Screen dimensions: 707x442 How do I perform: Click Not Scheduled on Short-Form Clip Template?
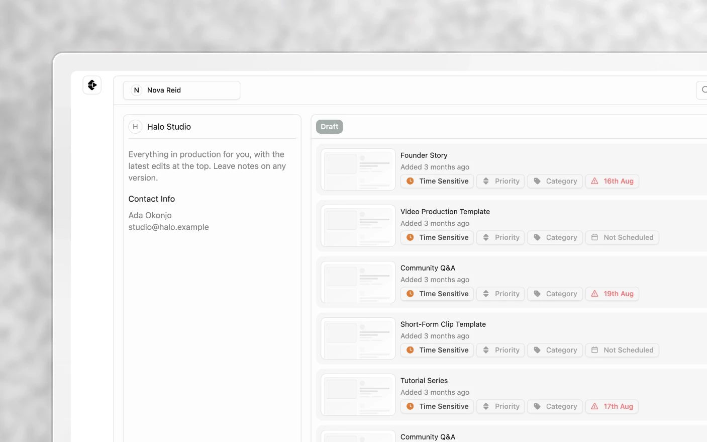point(622,350)
